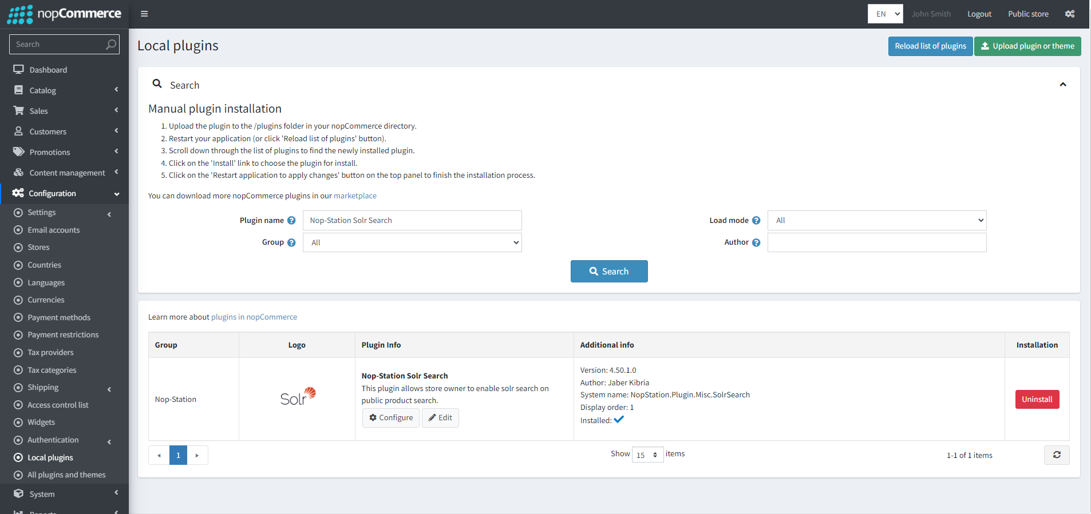The height and width of the screenshot is (514, 1091).
Task: Open the top-right settings gears icon
Action: pos(1070,14)
